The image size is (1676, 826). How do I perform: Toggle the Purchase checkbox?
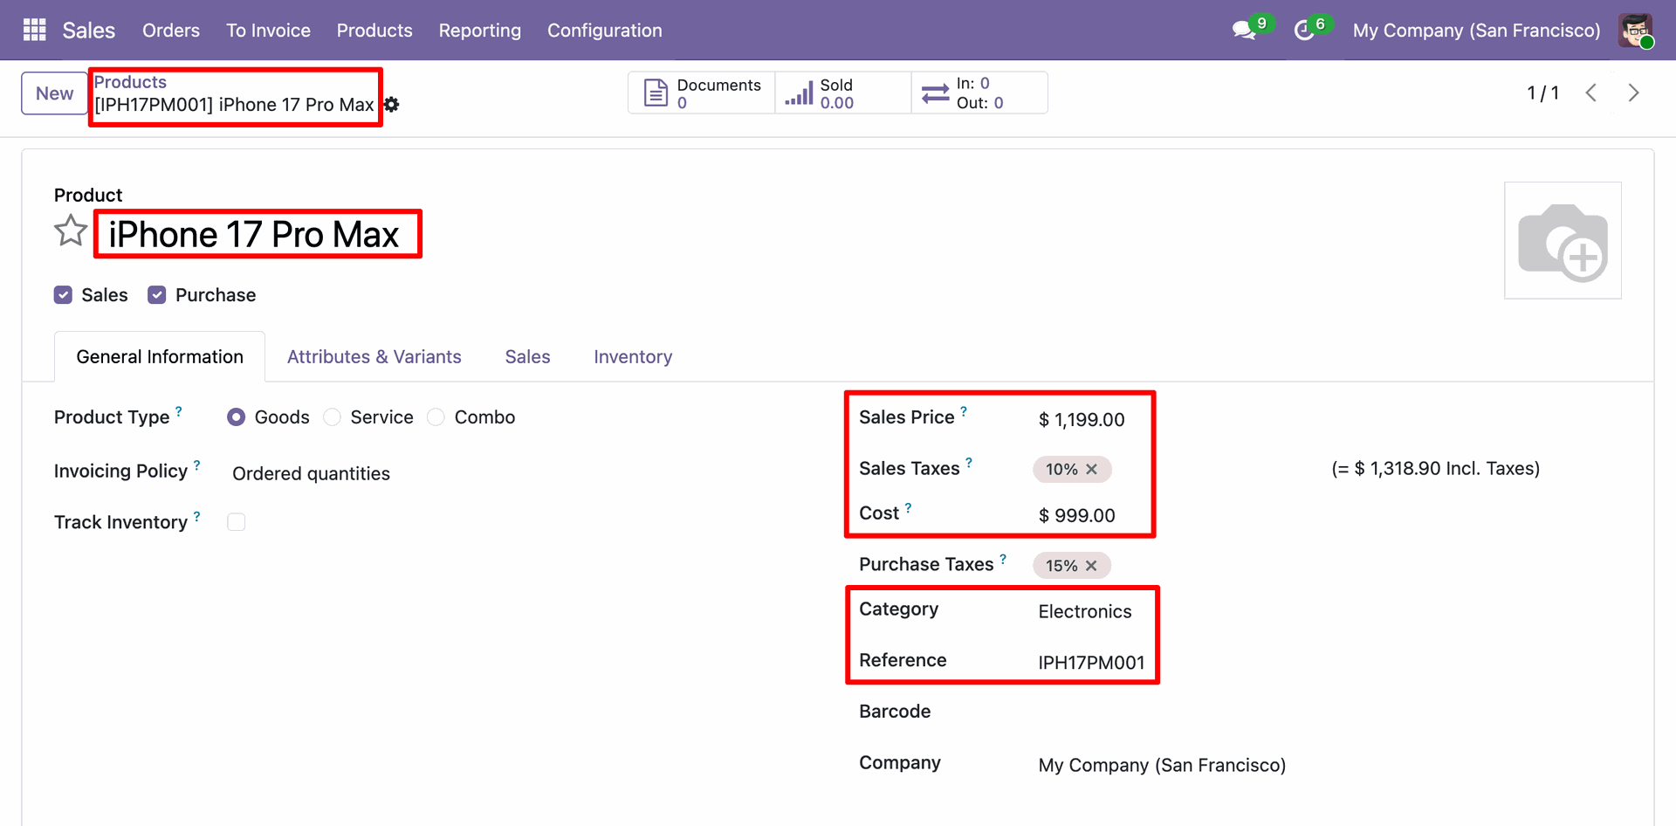157,295
